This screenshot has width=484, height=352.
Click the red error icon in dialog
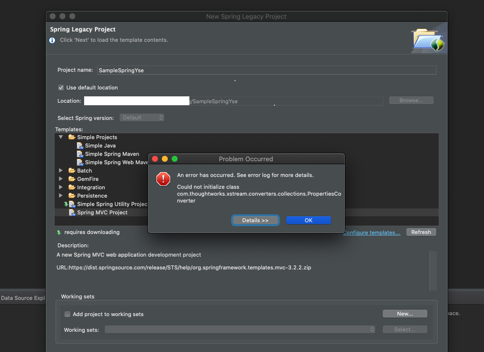point(163,179)
